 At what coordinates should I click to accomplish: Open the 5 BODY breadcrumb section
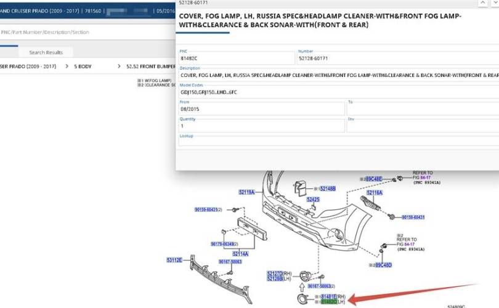[x=83, y=66]
